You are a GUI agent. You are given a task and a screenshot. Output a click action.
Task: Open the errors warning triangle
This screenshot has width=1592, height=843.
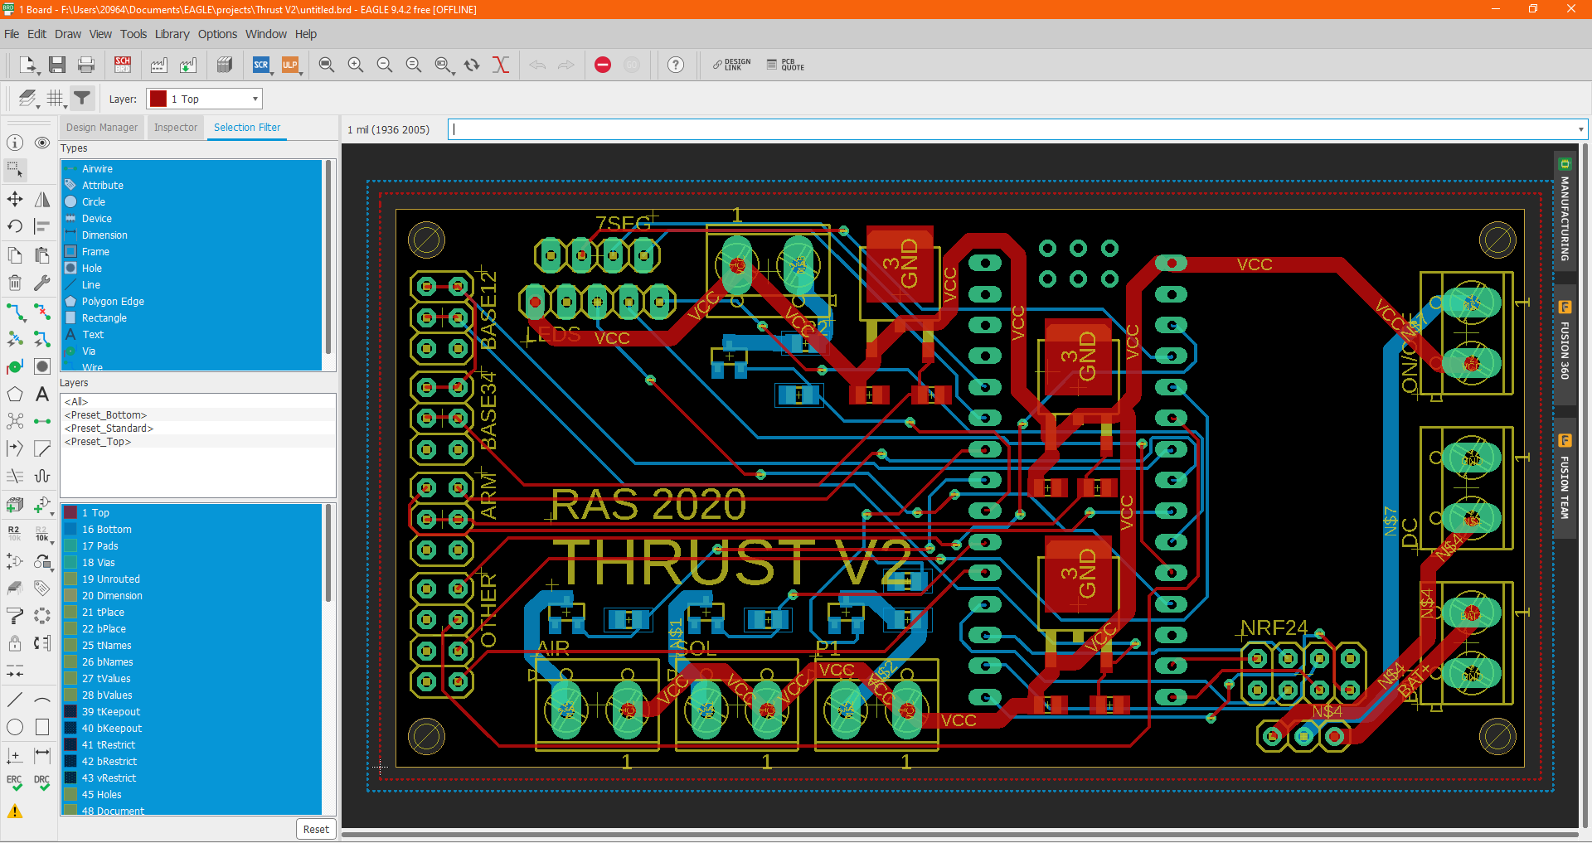(x=15, y=812)
